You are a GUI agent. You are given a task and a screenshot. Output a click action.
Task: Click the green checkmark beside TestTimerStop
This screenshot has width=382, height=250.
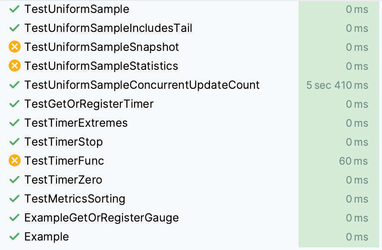(x=14, y=142)
